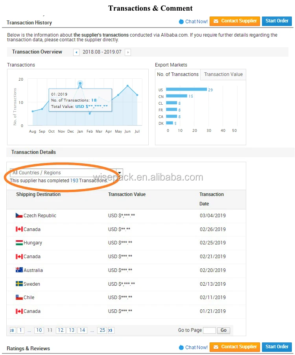Jump to page 25 of transactions
Viewport: 295px width, 355px height.
tap(102, 330)
